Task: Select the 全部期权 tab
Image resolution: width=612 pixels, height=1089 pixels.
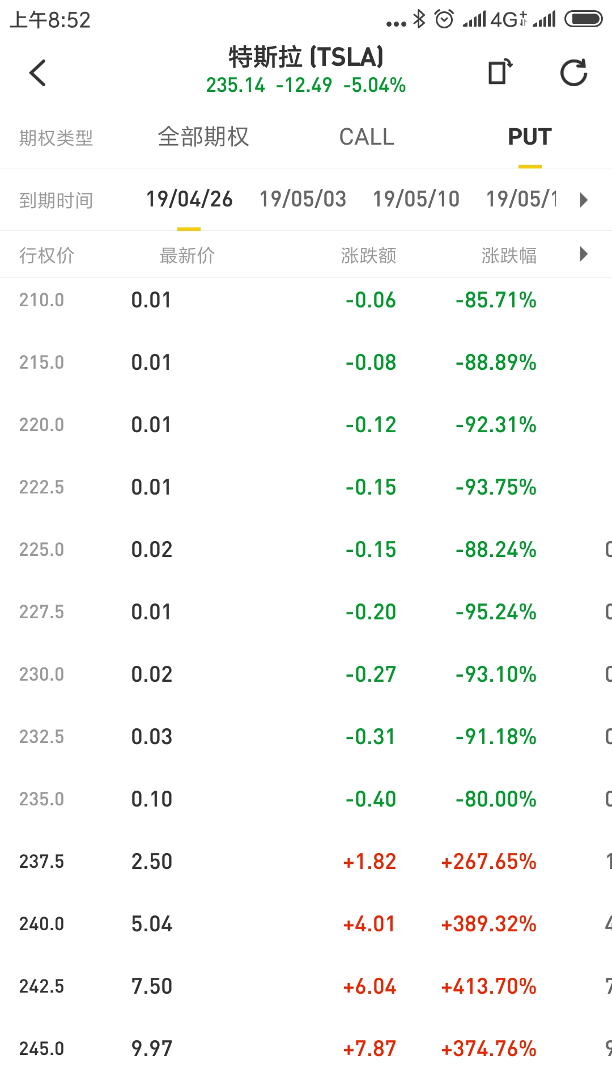Action: point(203,137)
